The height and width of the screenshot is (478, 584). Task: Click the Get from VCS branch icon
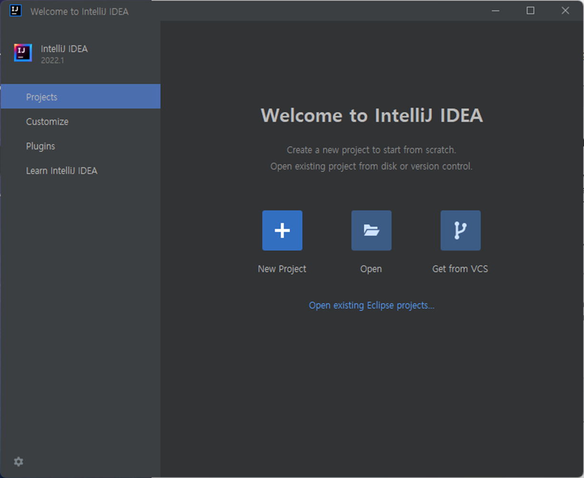point(460,230)
